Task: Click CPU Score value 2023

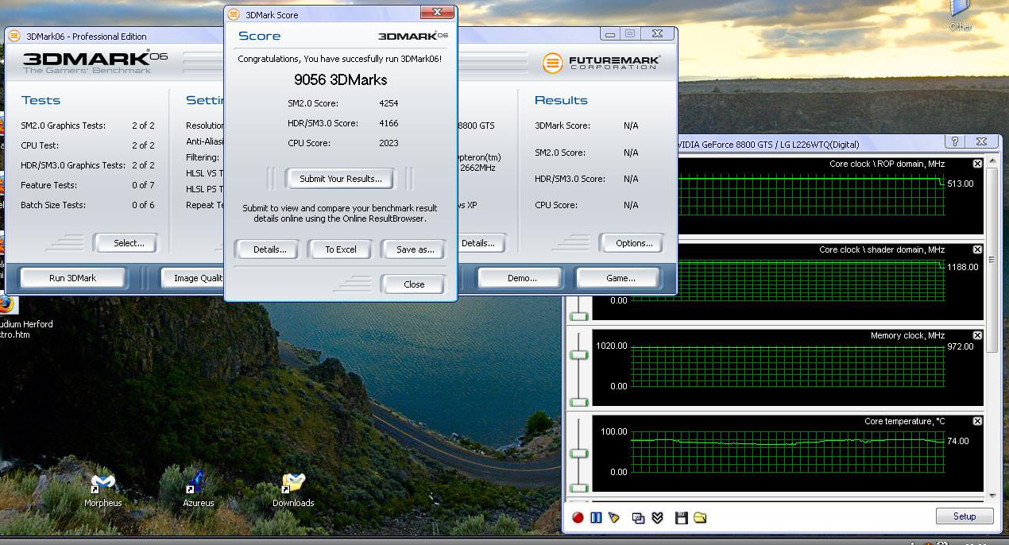Action: pyautogui.click(x=389, y=143)
